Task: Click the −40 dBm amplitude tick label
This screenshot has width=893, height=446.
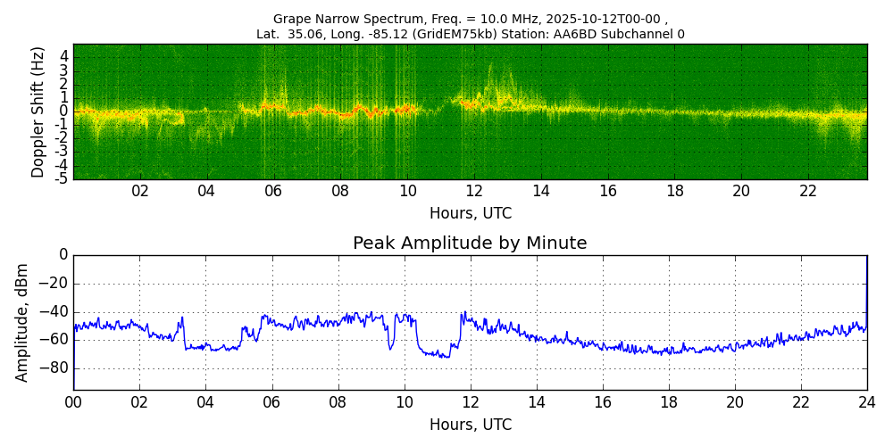Action: pyautogui.click(x=55, y=311)
